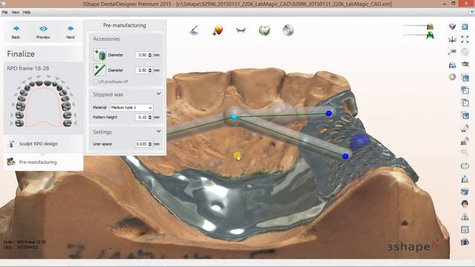
Task: Click the wax knife sculpt icon
Action: (x=465, y=128)
